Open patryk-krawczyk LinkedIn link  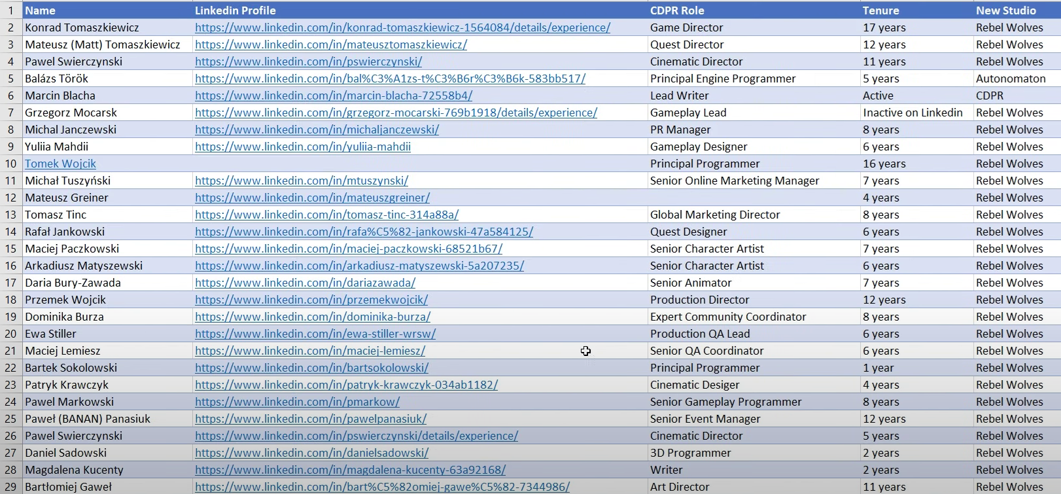[x=346, y=385]
